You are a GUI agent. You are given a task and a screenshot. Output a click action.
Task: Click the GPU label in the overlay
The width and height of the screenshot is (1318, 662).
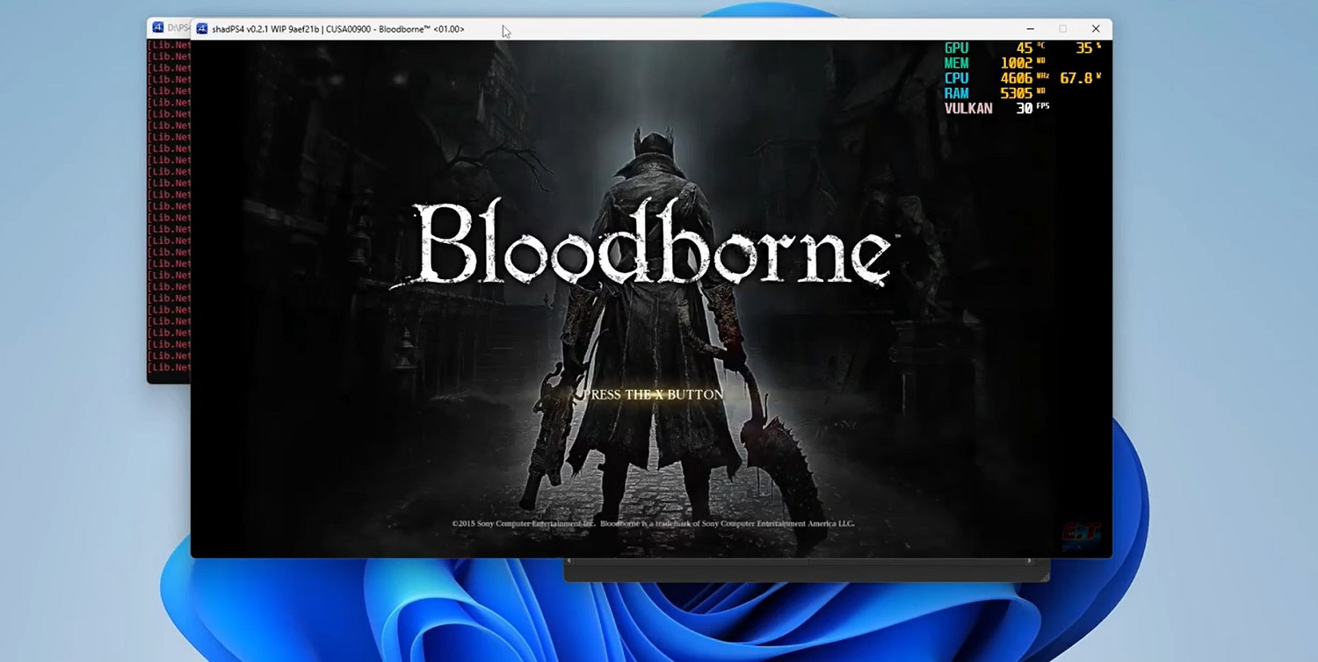click(956, 48)
